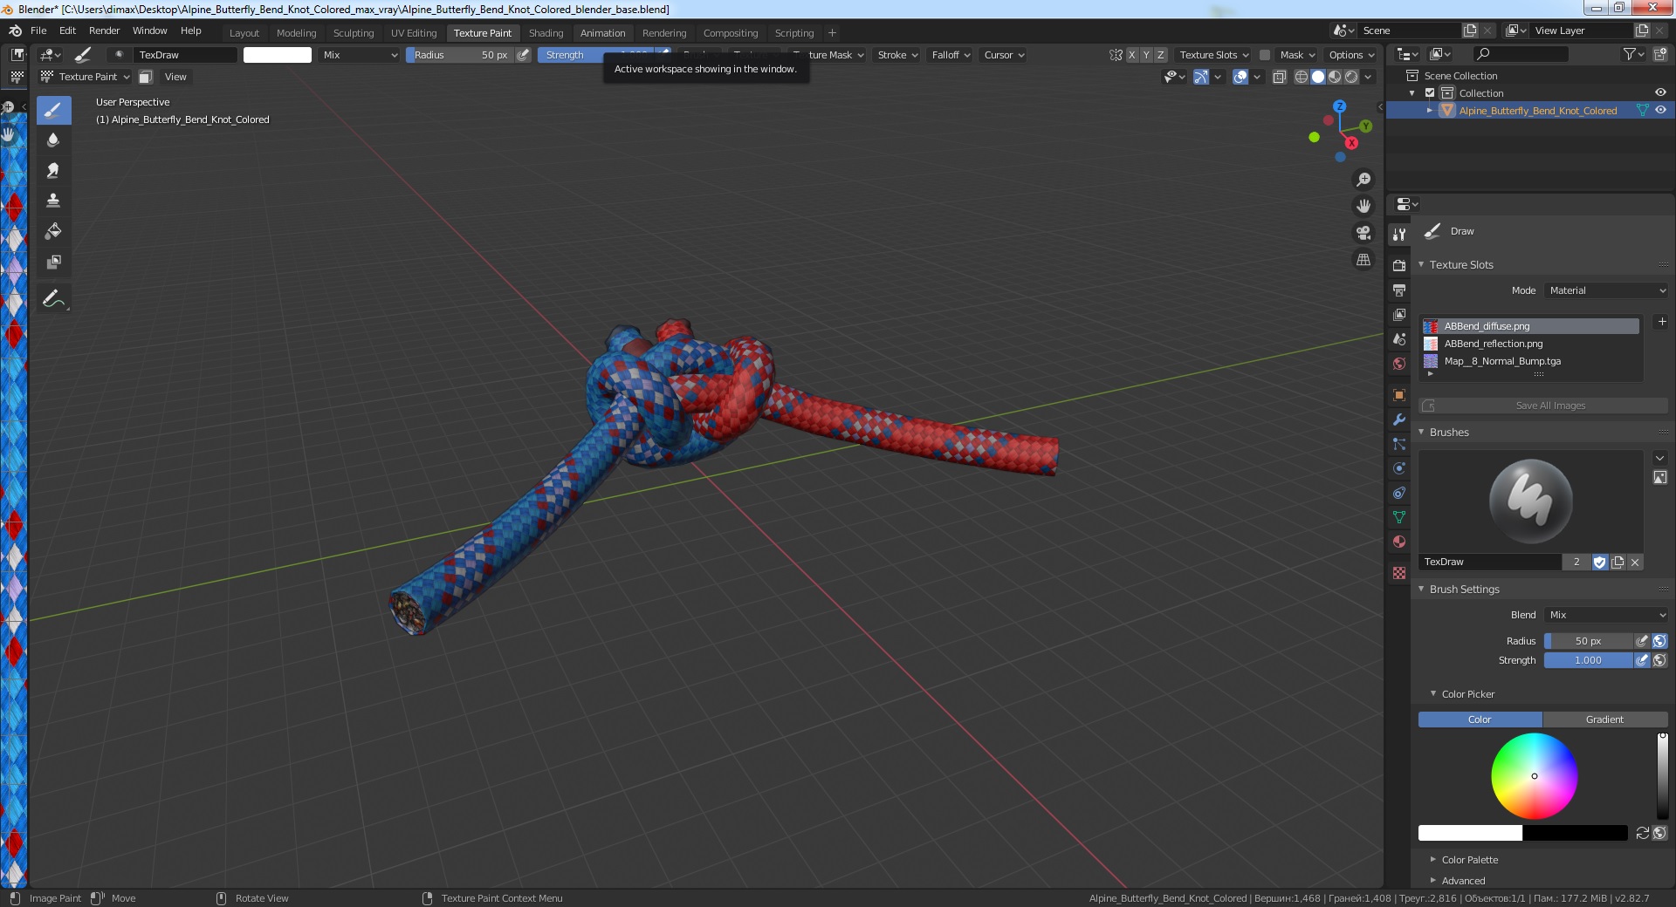Viewport: 1676px width, 907px height.
Task: Toggle radius pressure sensitivity in Brush Settings
Action: coord(1642,641)
